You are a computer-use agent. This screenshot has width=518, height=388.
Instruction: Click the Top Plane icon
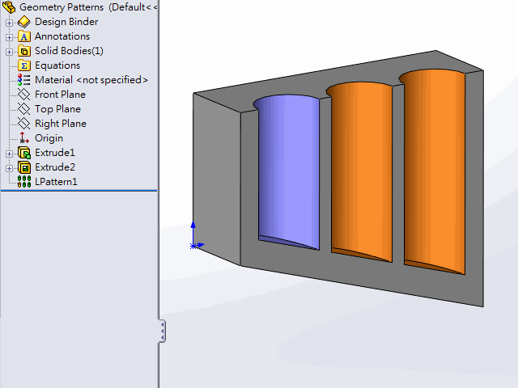[24, 109]
